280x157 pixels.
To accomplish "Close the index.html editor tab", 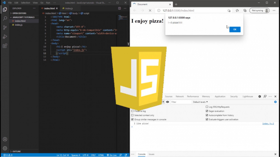I will (57, 8).
